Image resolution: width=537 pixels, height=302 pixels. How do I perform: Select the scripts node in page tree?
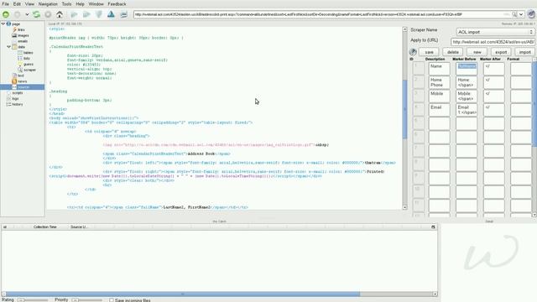[15, 93]
